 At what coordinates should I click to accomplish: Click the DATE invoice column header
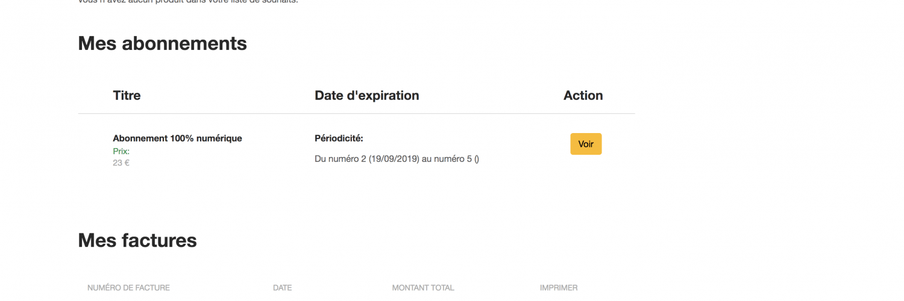coord(282,288)
